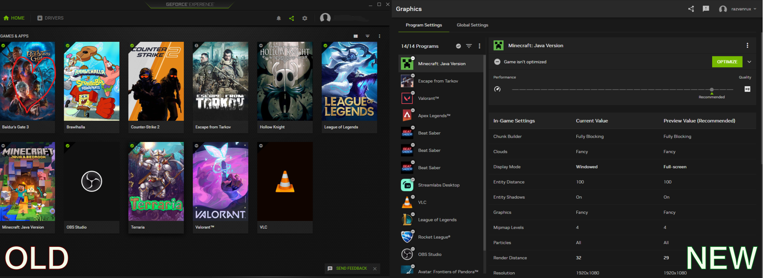Select Apex Legends™ in the Programs list
This screenshot has height=278, width=764.
tap(441, 115)
